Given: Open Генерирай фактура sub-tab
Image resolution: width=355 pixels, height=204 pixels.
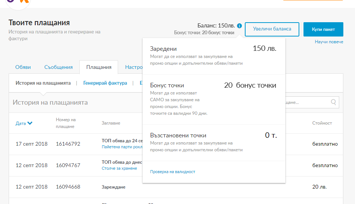Looking at the screenshot, I should pyautogui.click(x=105, y=83).
